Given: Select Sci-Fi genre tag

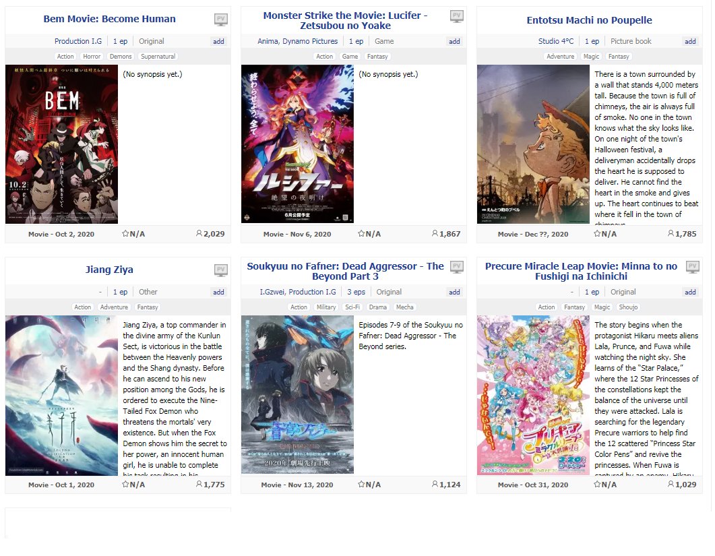Looking at the screenshot, I should click(x=352, y=307).
